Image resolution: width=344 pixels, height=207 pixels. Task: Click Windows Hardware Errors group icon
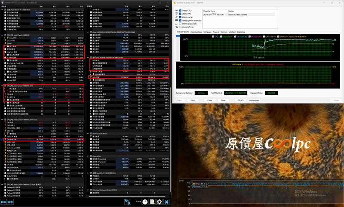pyautogui.click(x=91, y=190)
